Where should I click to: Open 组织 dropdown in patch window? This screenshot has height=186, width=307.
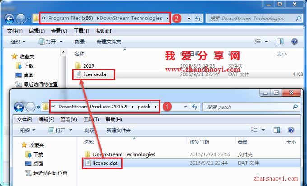click(28, 130)
